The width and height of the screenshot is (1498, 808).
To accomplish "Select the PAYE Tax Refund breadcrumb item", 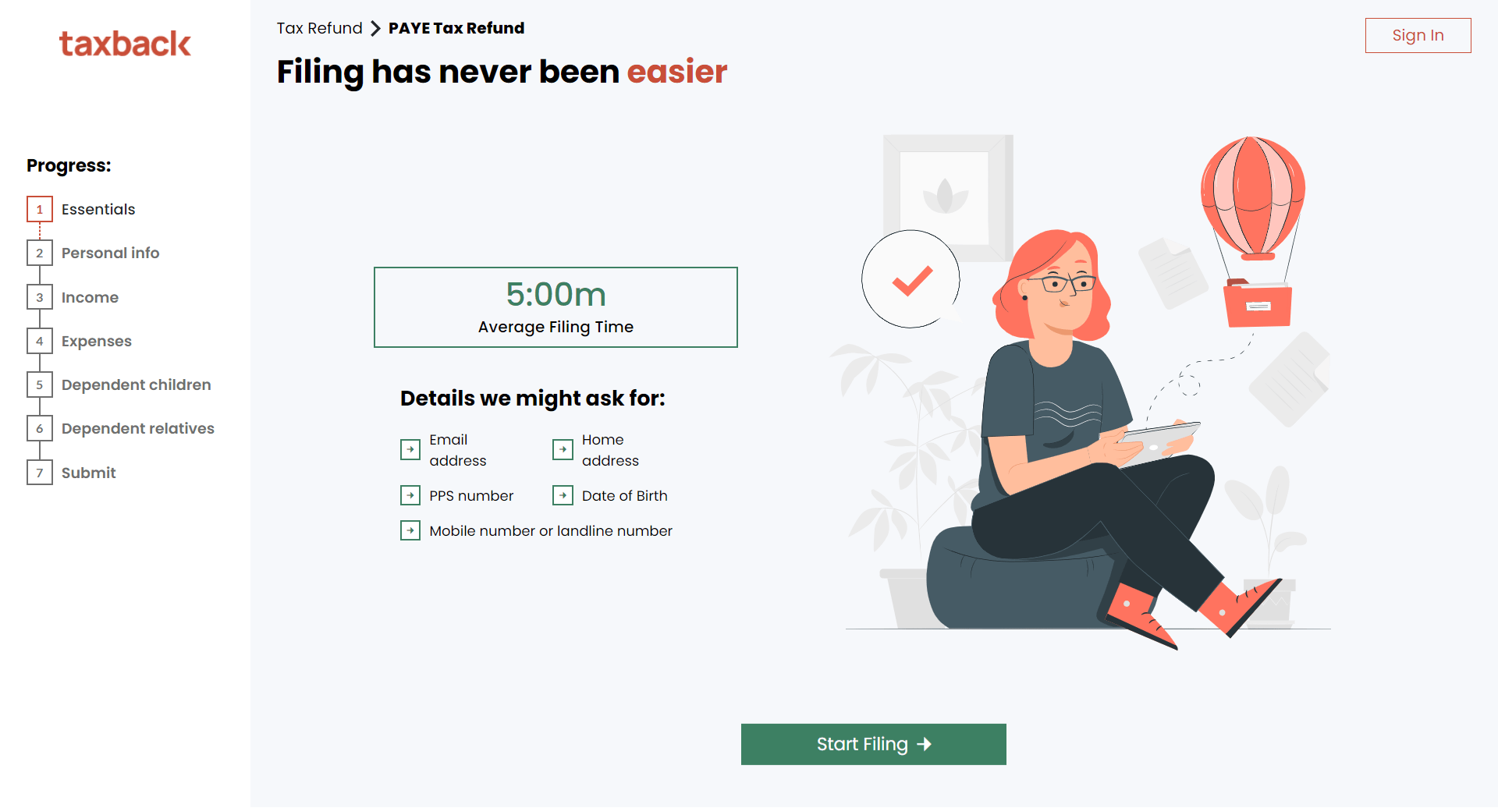I will click(456, 28).
